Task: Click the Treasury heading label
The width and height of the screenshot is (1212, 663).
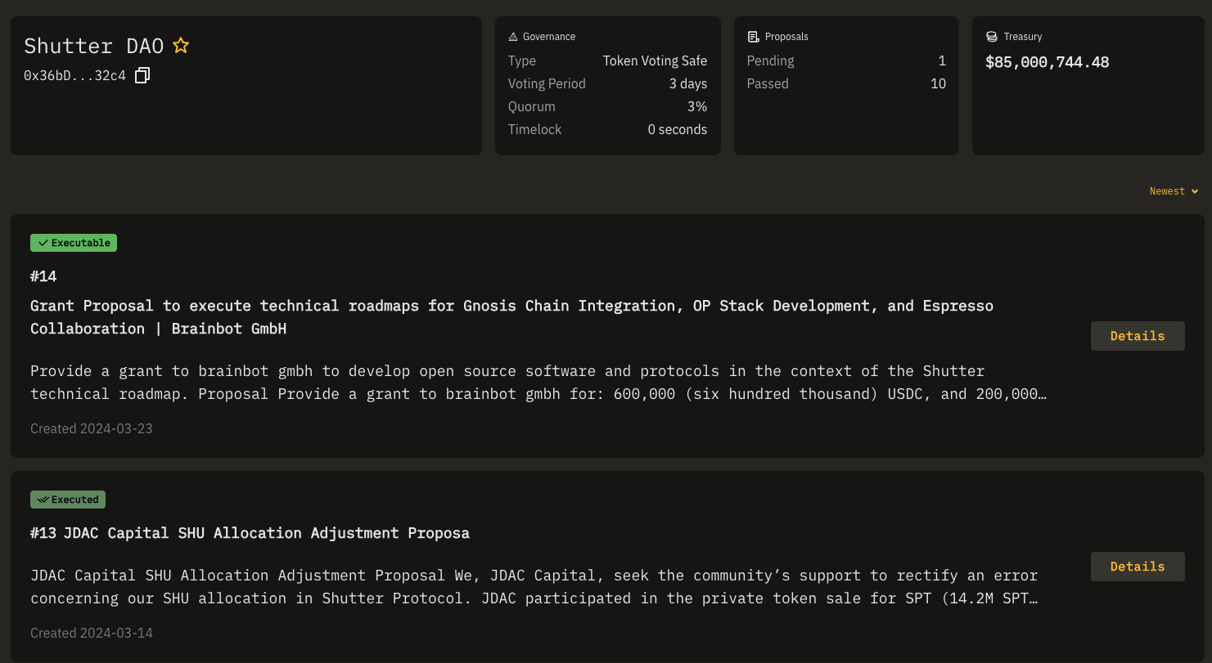Action: coord(1023,37)
